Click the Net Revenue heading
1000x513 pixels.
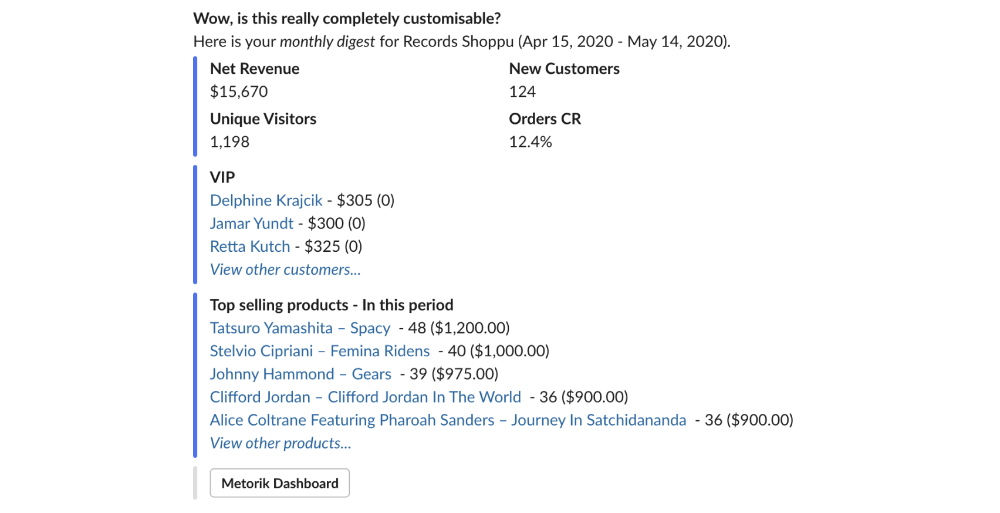(255, 69)
